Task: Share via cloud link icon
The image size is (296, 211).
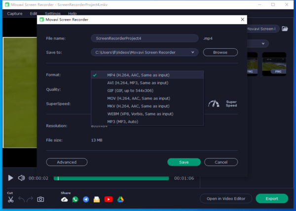Action: (x=64, y=199)
